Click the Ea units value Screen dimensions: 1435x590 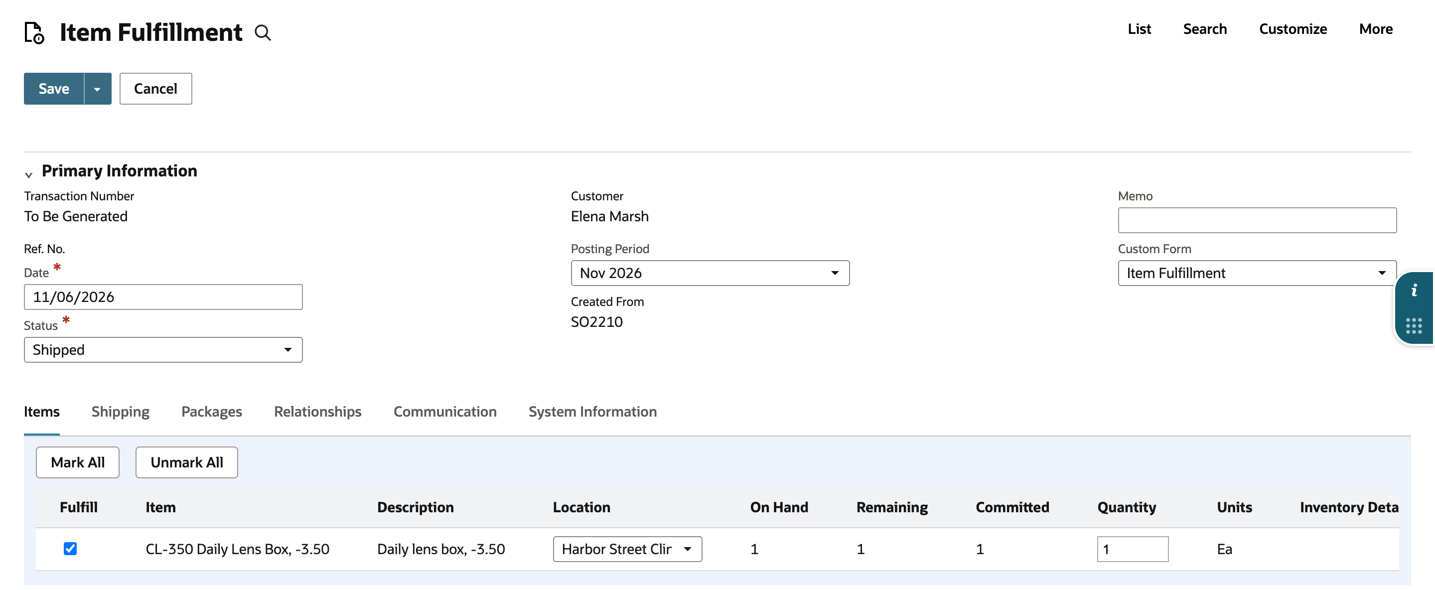1224,549
